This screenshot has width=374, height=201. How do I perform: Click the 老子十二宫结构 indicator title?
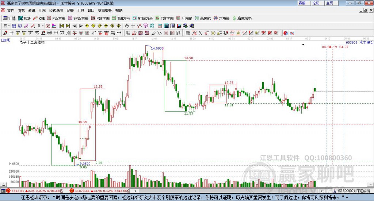32,42
